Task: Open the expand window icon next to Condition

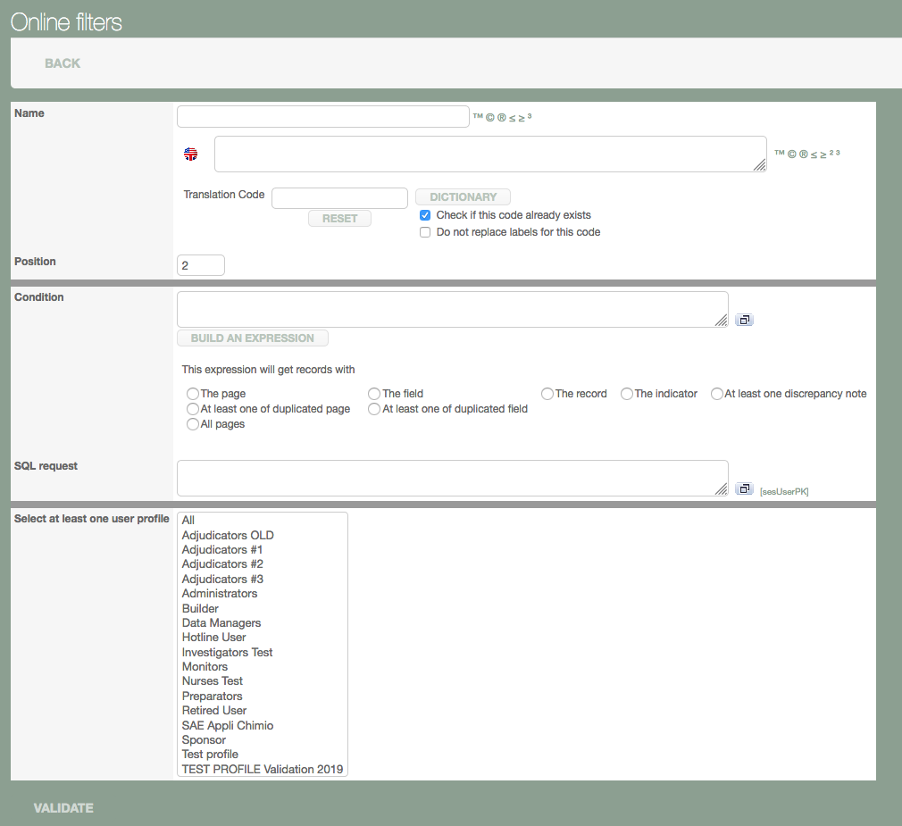Action: (x=744, y=320)
